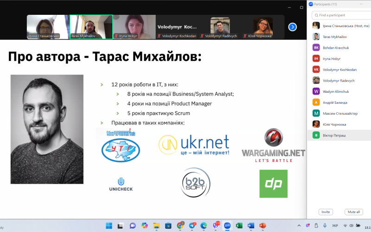Click Taras Mykhailov's photo avatar in list
This screenshot has height=232, width=371.
(x=316, y=37)
